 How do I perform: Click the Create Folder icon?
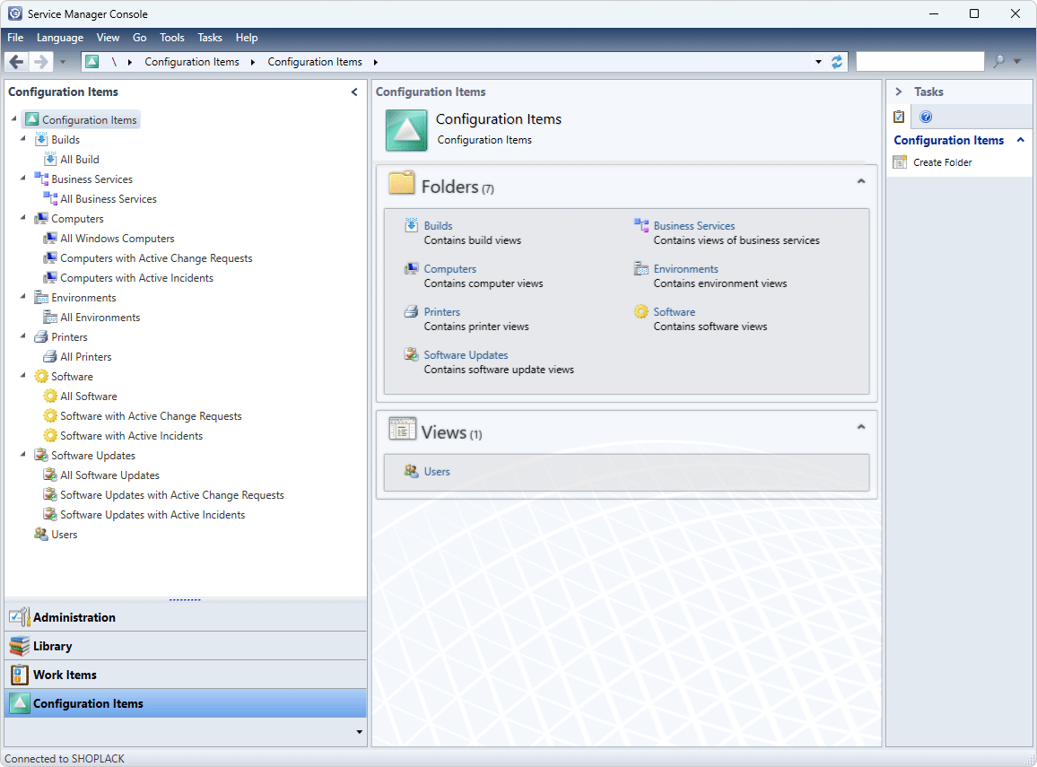900,162
